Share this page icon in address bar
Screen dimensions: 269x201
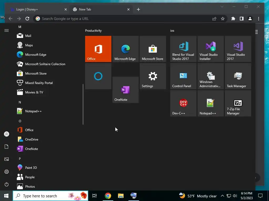[x=214, y=19]
